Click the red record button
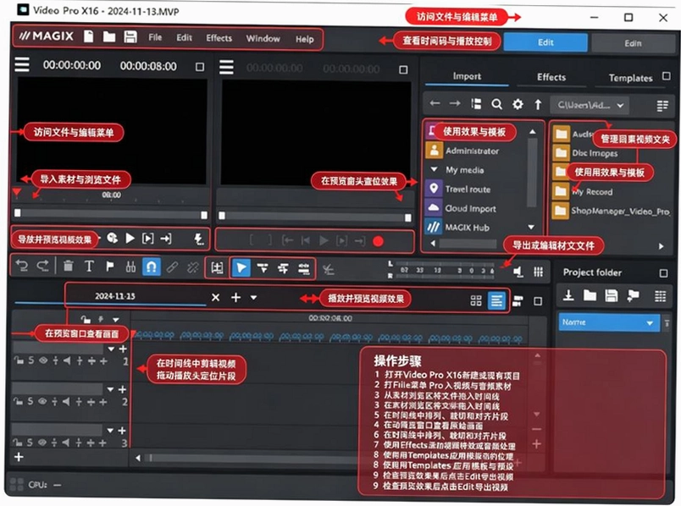 (378, 241)
